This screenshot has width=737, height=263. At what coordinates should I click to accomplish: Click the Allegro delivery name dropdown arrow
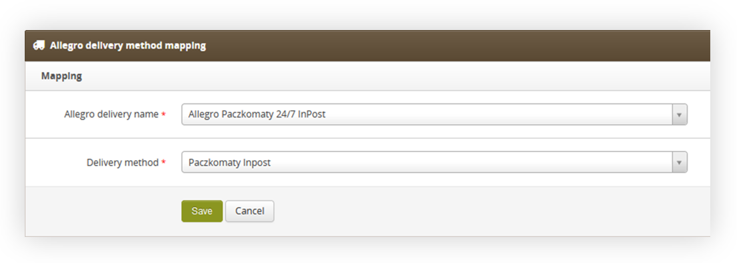679,115
